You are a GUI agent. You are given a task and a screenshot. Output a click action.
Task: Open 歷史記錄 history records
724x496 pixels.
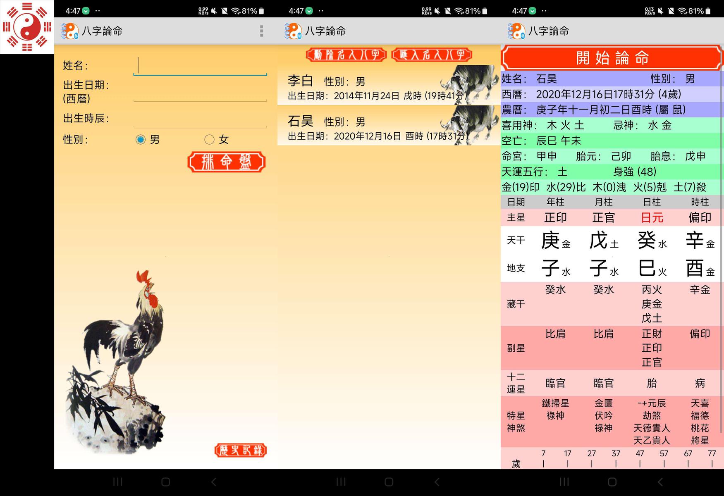point(241,450)
